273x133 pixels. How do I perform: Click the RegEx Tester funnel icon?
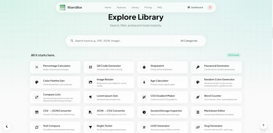click(90, 127)
